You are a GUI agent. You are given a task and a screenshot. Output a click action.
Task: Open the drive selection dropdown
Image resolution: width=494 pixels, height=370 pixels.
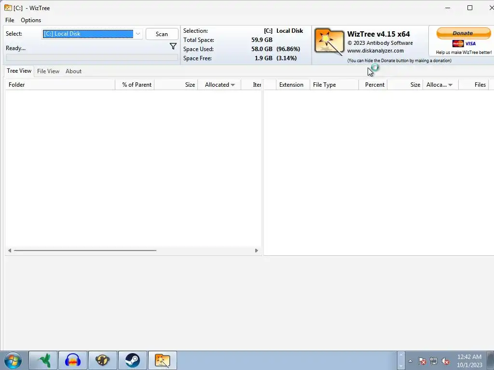138,34
